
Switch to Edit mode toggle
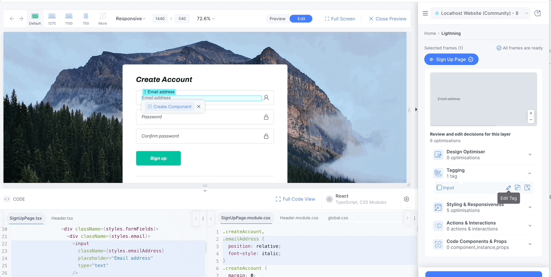(301, 18)
